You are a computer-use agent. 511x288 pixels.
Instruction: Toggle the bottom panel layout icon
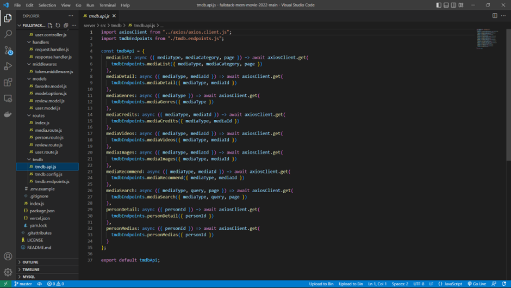pyautogui.click(x=446, y=5)
